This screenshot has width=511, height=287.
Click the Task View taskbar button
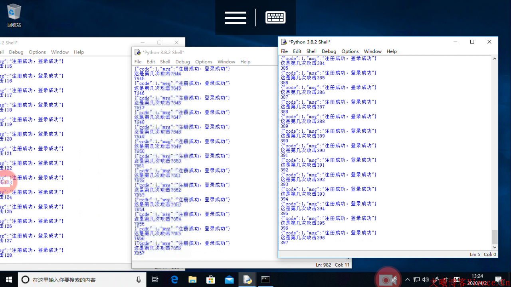[155, 279]
